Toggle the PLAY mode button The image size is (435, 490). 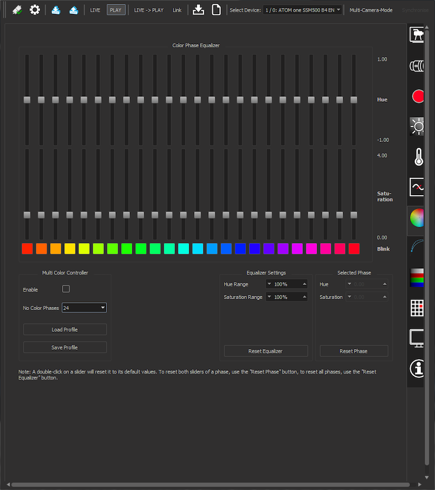tap(116, 10)
